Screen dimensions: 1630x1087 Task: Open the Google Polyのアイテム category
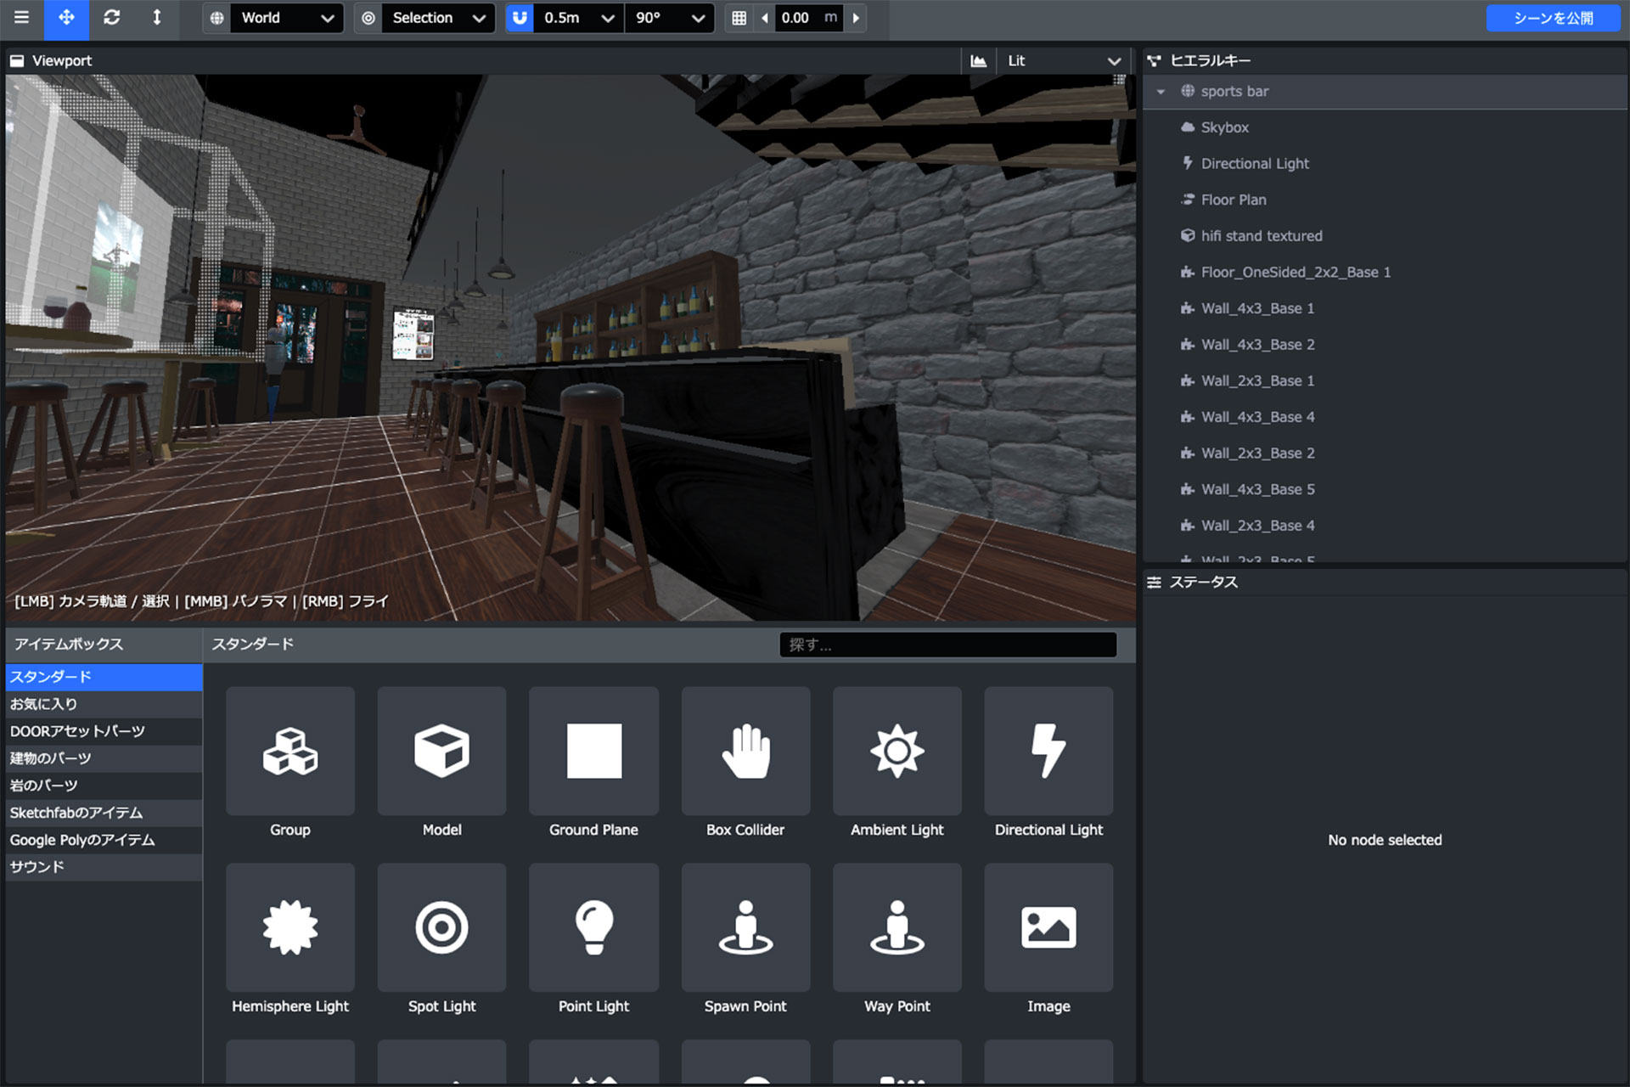pyautogui.click(x=104, y=840)
